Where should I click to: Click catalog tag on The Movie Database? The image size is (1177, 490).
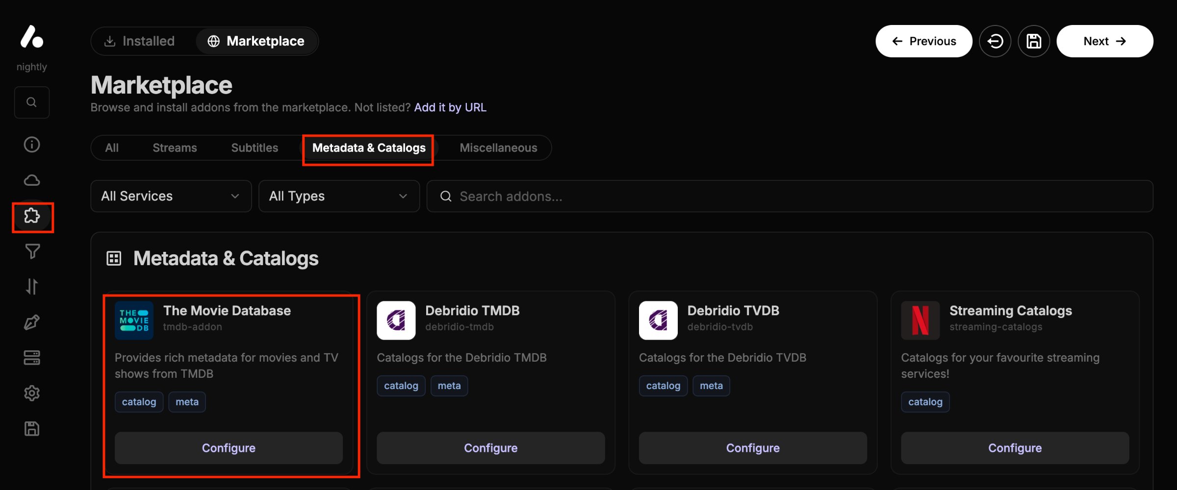(139, 402)
